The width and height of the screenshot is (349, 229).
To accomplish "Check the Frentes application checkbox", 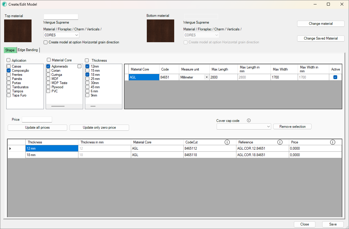I will (x=9, y=75).
